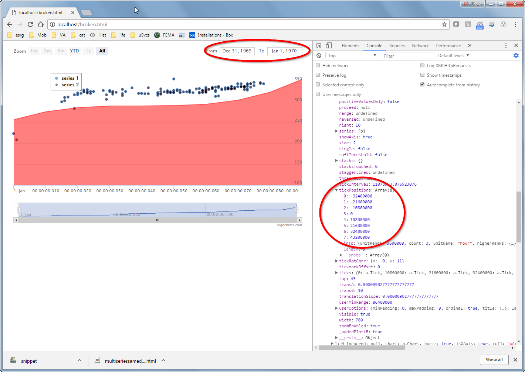Enable User messages only checkbox
This screenshot has width=525, height=372.
(318, 94)
